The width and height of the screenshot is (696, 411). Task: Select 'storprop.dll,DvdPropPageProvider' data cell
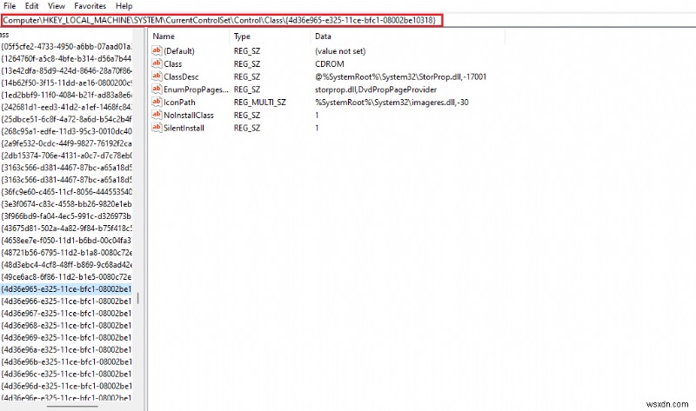pyautogui.click(x=376, y=89)
